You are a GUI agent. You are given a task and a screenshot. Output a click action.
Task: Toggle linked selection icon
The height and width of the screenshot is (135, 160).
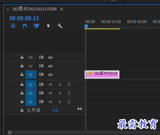(x=36, y=26)
